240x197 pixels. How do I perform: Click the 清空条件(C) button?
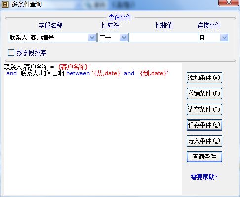(x=204, y=109)
